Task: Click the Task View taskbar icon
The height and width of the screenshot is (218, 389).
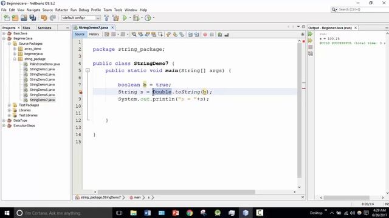Action: [119, 213]
